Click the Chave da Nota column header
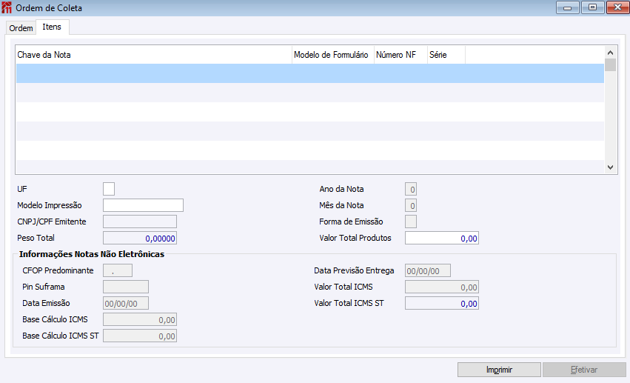The image size is (630, 383). (x=154, y=55)
